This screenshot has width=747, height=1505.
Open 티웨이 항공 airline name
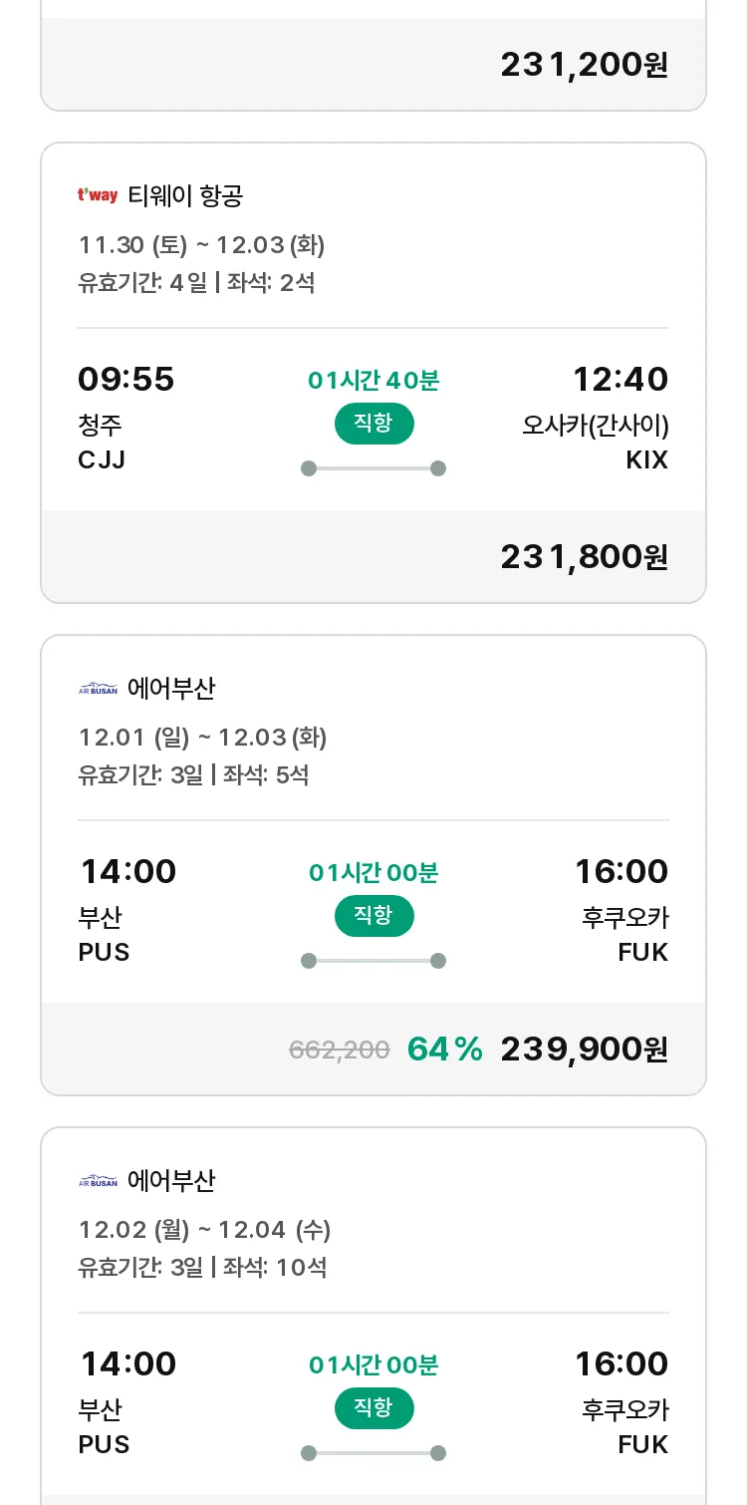click(x=185, y=195)
